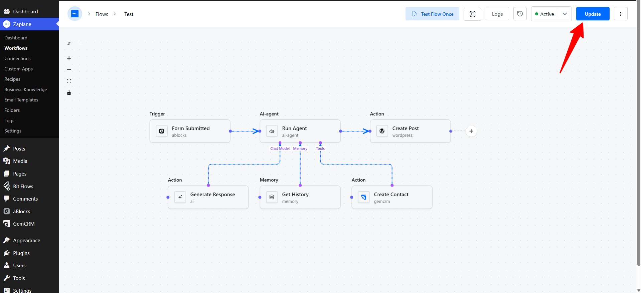Expand the Active status dropdown arrow
The height and width of the screenshot is (293, 641).
pyautogui.click(x=565, y=14)
